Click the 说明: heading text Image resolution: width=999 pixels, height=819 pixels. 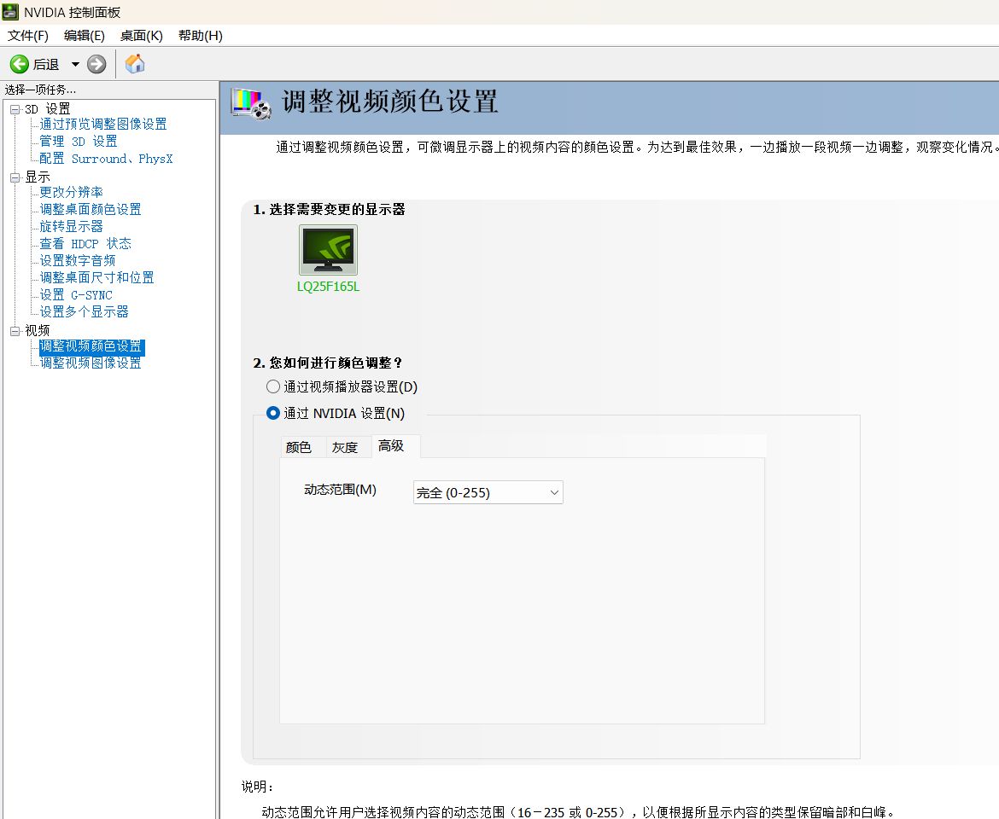pos(258,787)
